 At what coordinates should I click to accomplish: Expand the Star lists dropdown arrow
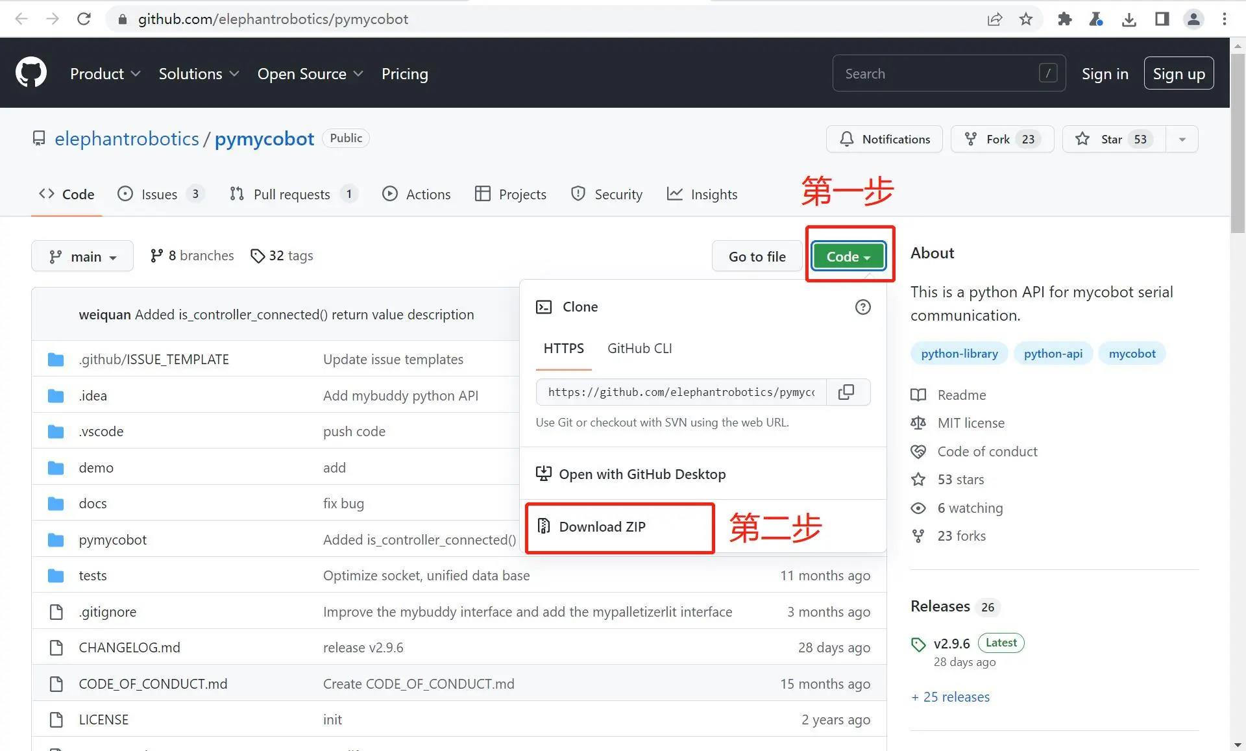[1182, 139]
